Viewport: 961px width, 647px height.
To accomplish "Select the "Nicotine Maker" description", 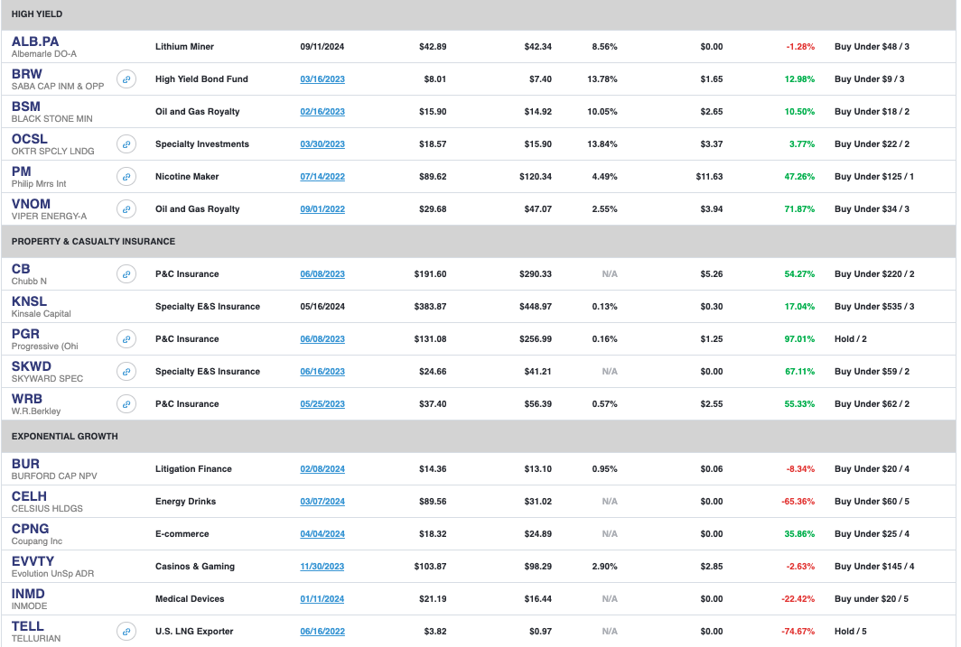I will coord(187,176).
